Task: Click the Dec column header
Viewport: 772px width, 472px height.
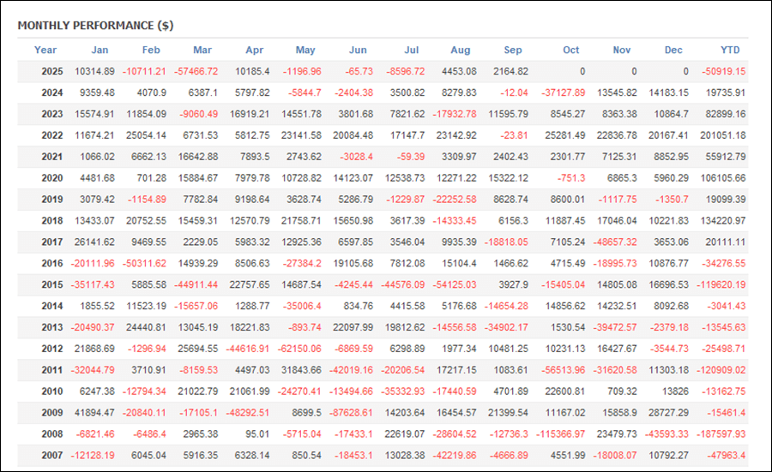Action: (674, 50)
